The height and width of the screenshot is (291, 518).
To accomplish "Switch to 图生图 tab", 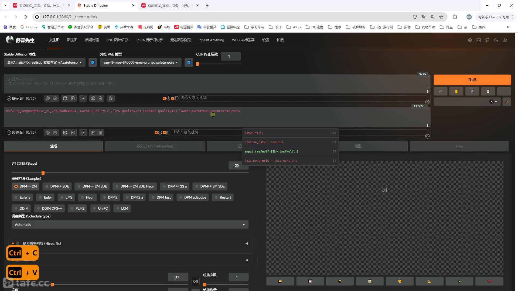I will [x=72, y=40].
